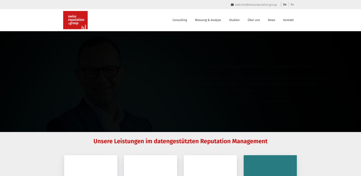Click the third white service card

pyautogui.click(x=210, y=166)
